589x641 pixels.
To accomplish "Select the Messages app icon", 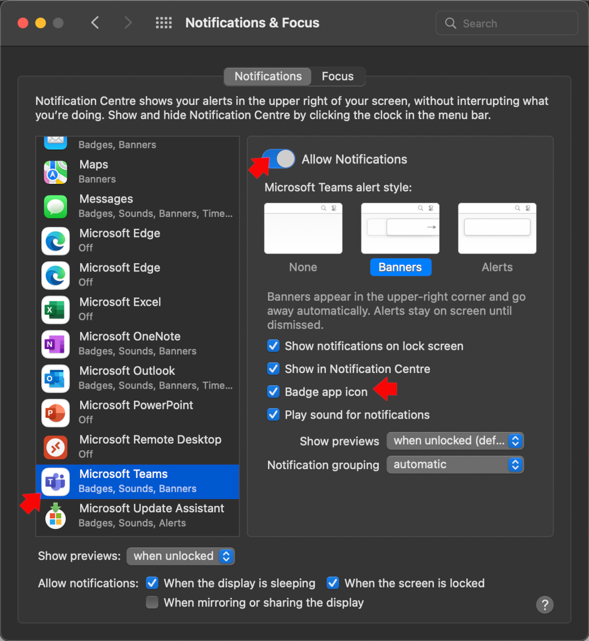I will coord(55,207).
